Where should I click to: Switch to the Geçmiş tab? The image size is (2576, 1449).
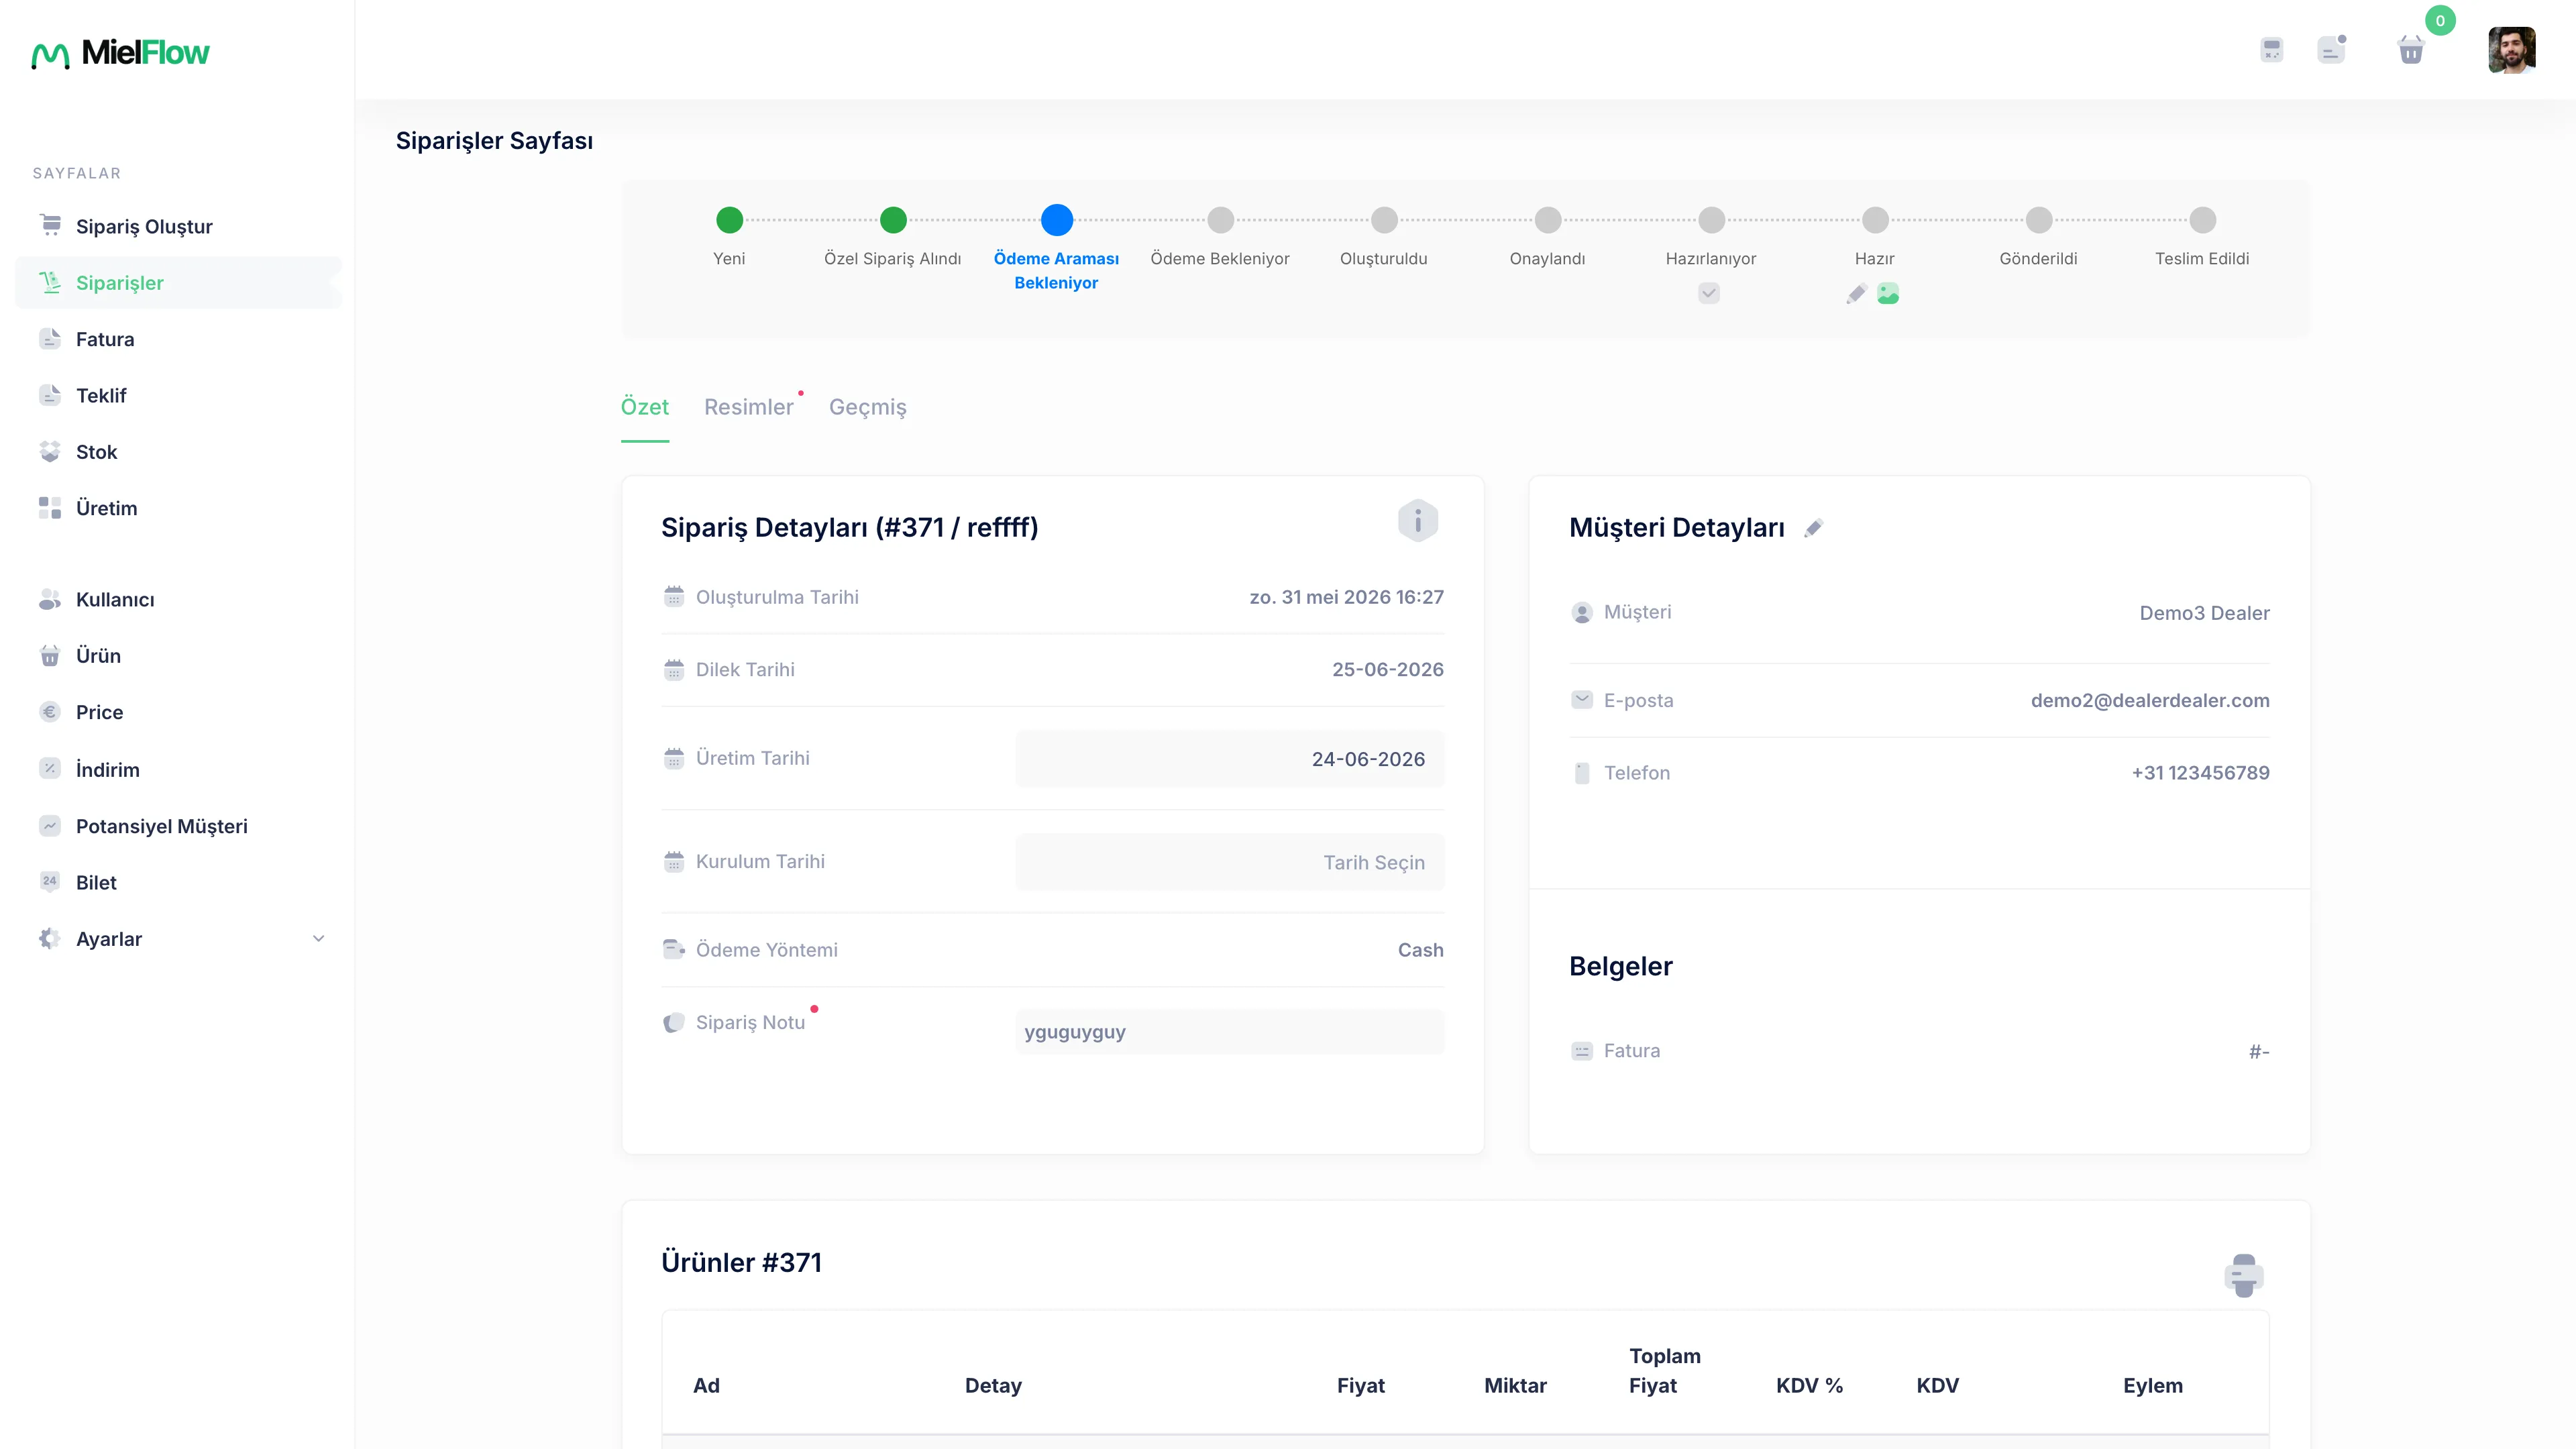tap(868, 407)
